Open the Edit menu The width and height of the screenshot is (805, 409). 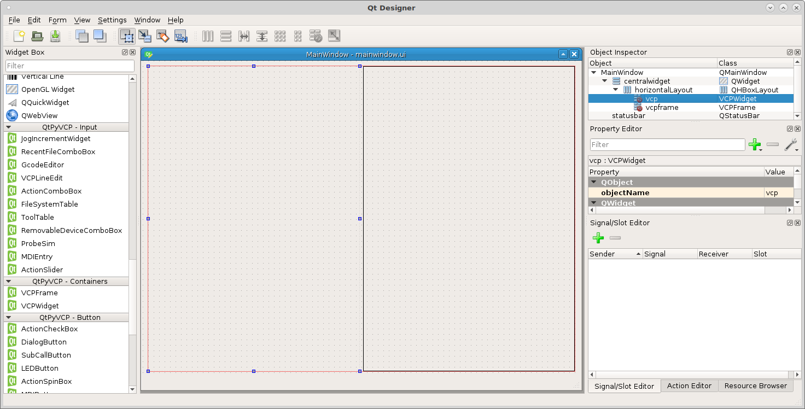pyautogui.click(x=34, y=20)
